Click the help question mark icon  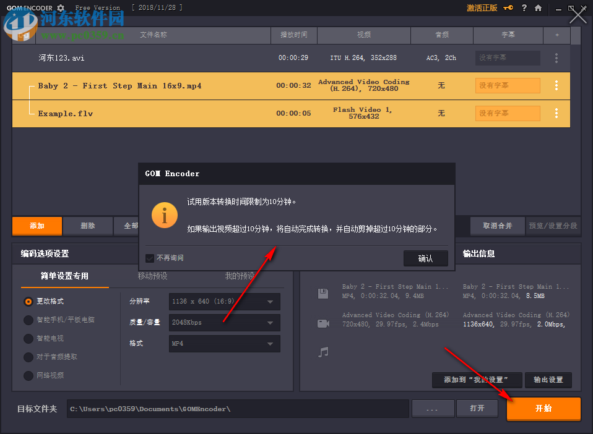pyautogui.click(x=523, y=8)
